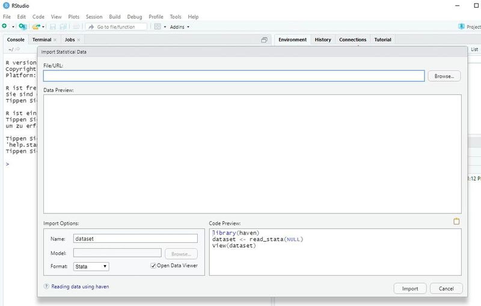Toggle the Open Data Viewer checkbox

click(x=153, y=266)
